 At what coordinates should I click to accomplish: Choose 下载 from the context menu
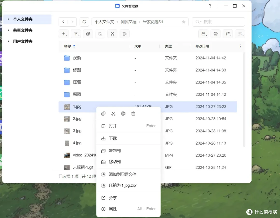click(x=128, y=138)
